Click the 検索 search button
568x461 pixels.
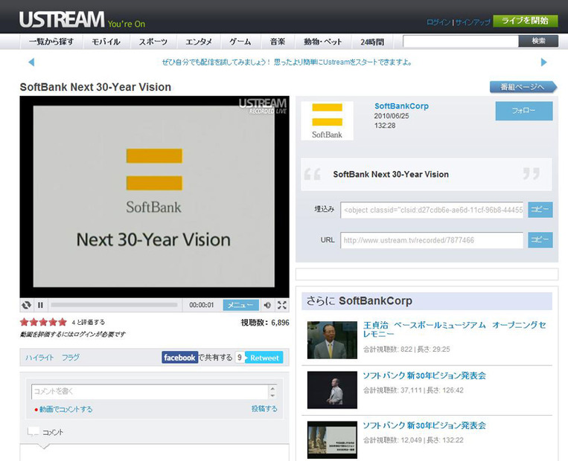tap(538, 41)
